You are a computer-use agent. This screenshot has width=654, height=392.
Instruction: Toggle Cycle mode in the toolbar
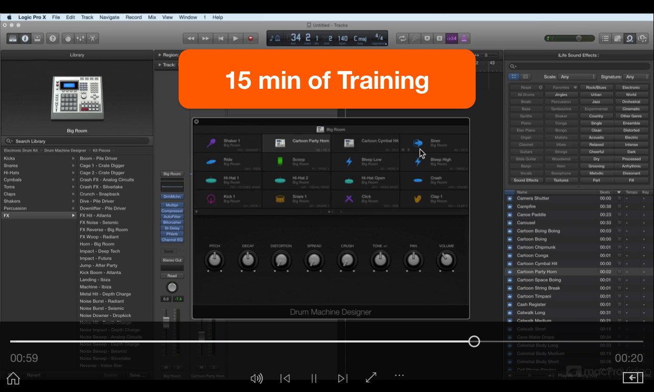pos(403,38)
